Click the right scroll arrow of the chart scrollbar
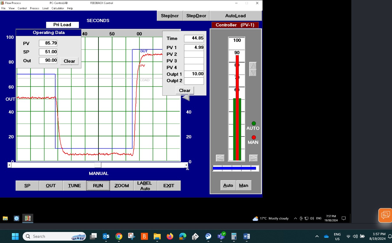 pos(186,165)
